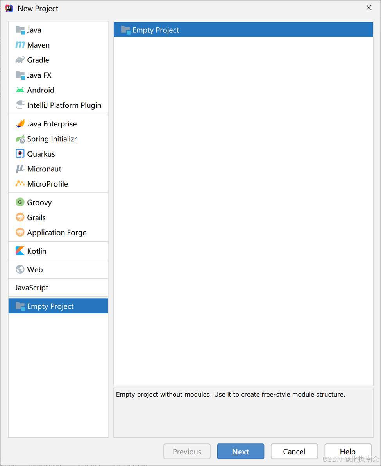
Task: Click the Micronaut mu icon
Action: [x=20, y=169]
